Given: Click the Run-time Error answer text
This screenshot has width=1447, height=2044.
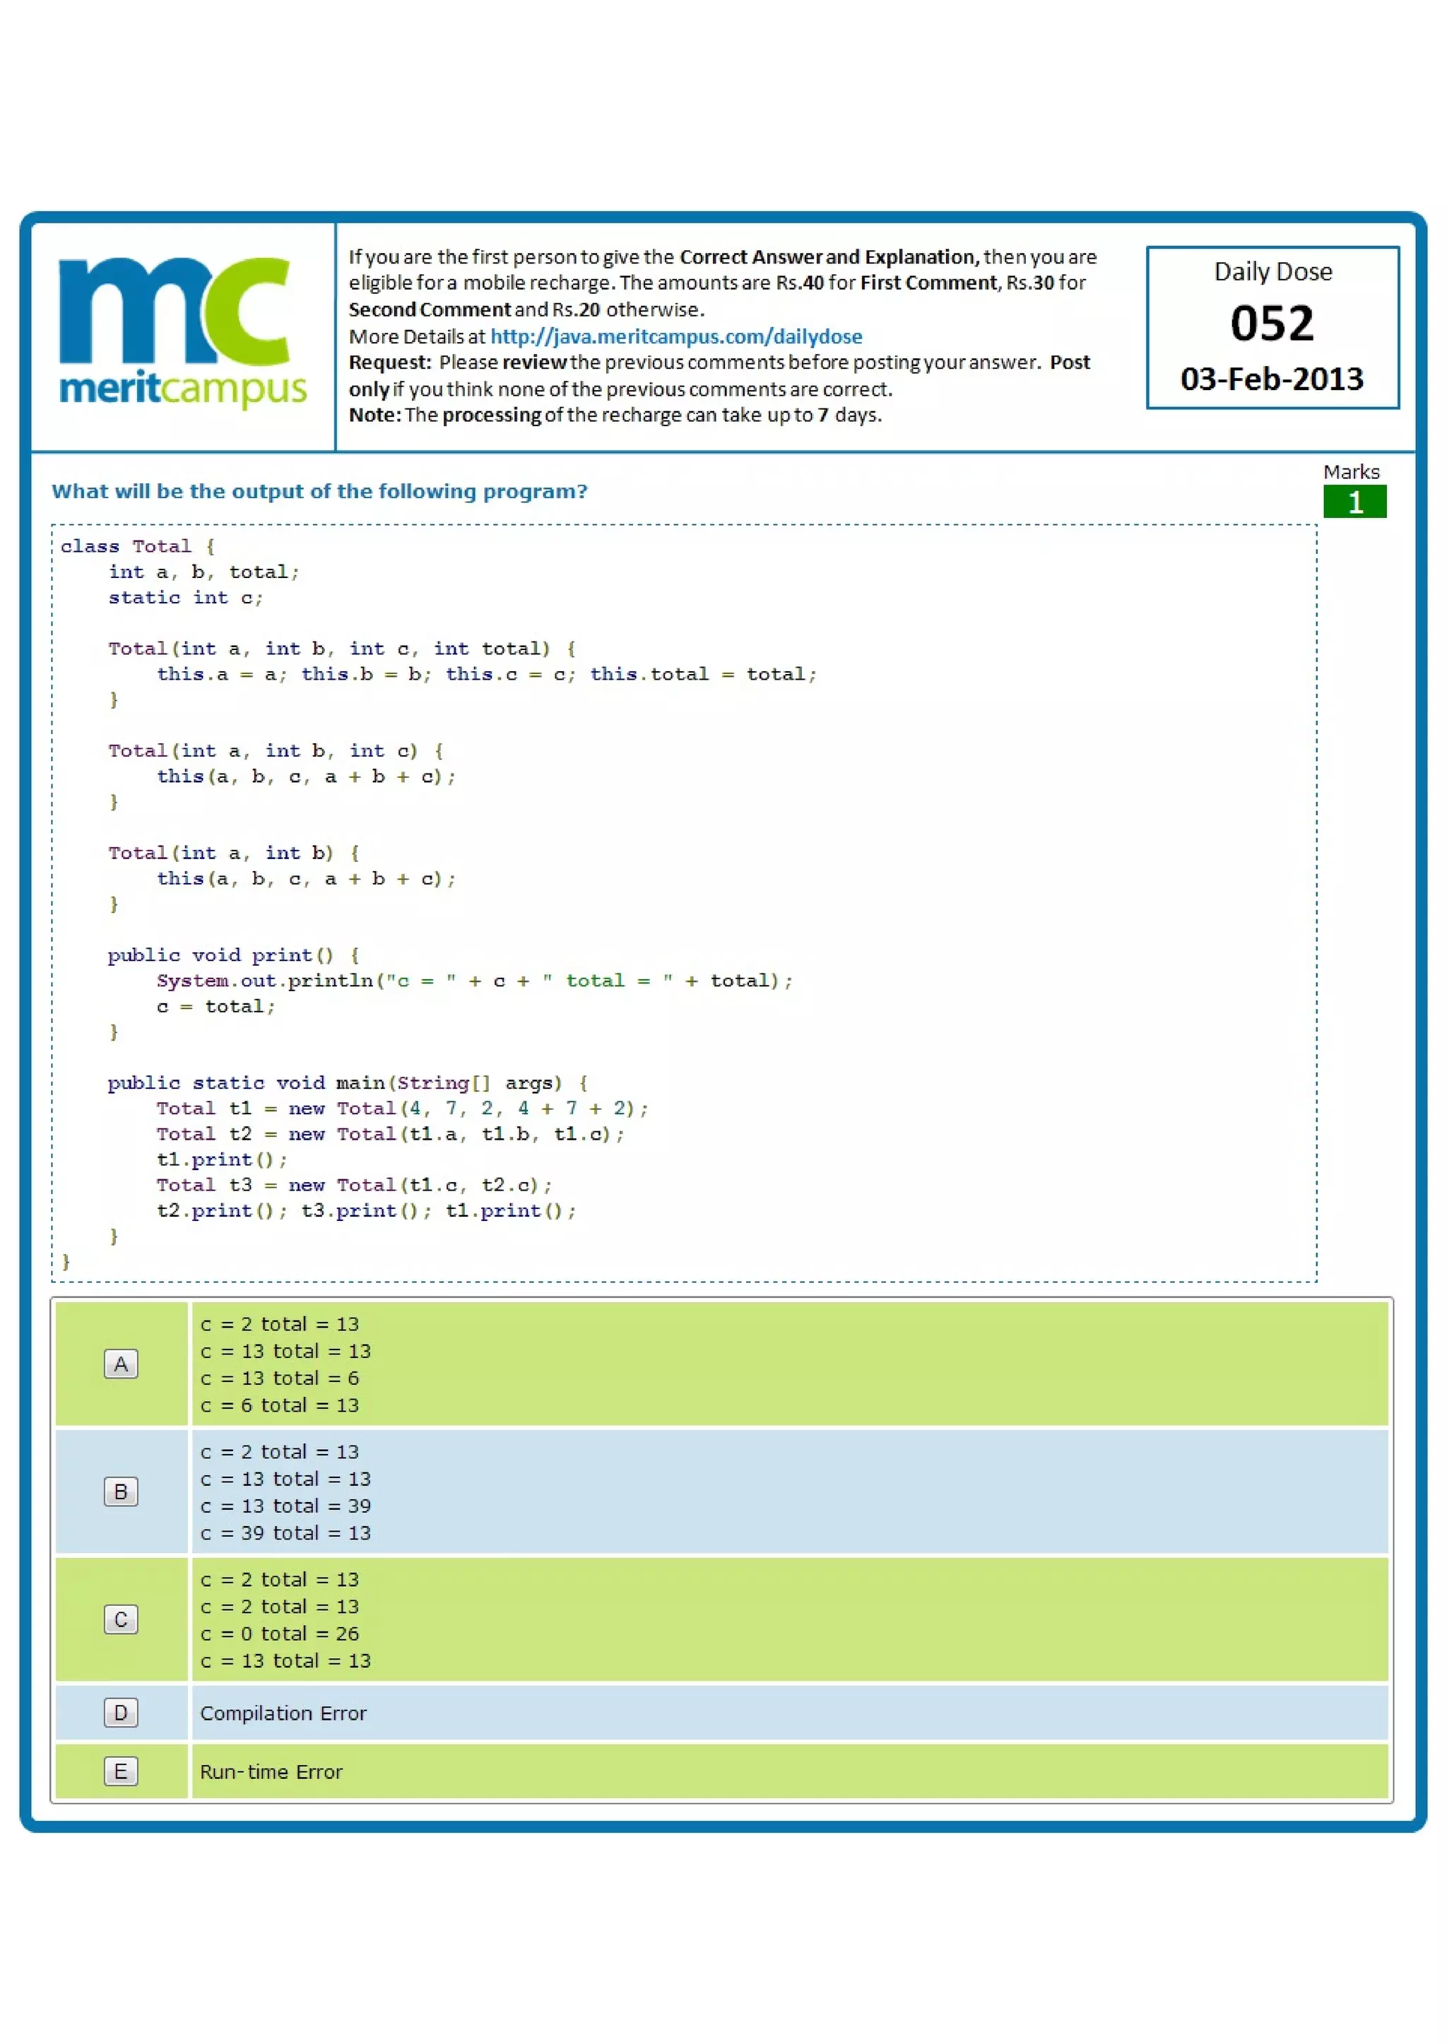Looking at the screenshot, I should point(271,1771).
